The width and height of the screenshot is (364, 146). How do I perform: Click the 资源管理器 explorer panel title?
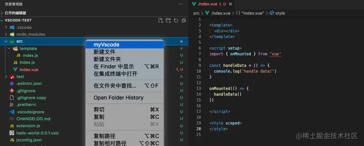(x=14, y=4)
